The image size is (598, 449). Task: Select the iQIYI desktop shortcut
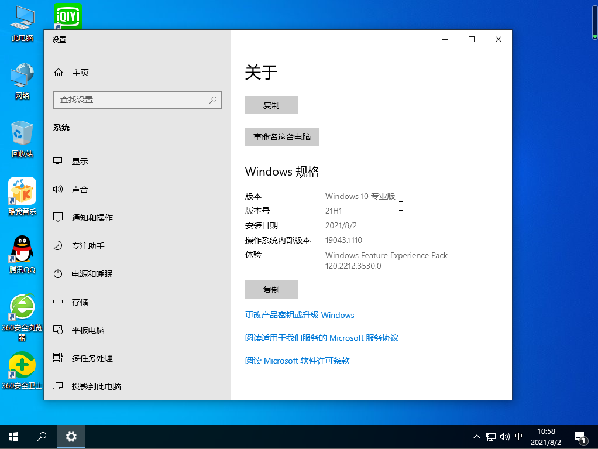pyautogui.click(x=68, y=16)
